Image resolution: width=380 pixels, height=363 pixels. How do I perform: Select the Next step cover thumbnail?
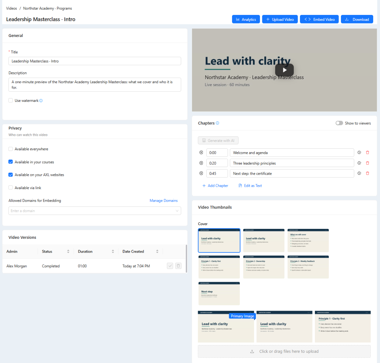pos(219,293)
